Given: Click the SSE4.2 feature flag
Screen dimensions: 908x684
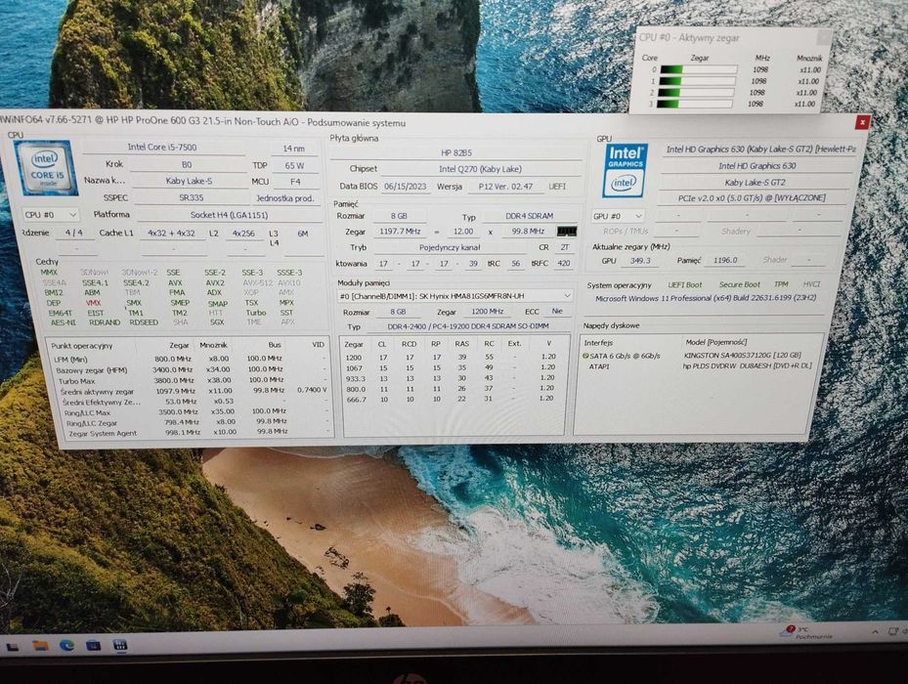Looking at the screenshot, I should pos(136,282).
